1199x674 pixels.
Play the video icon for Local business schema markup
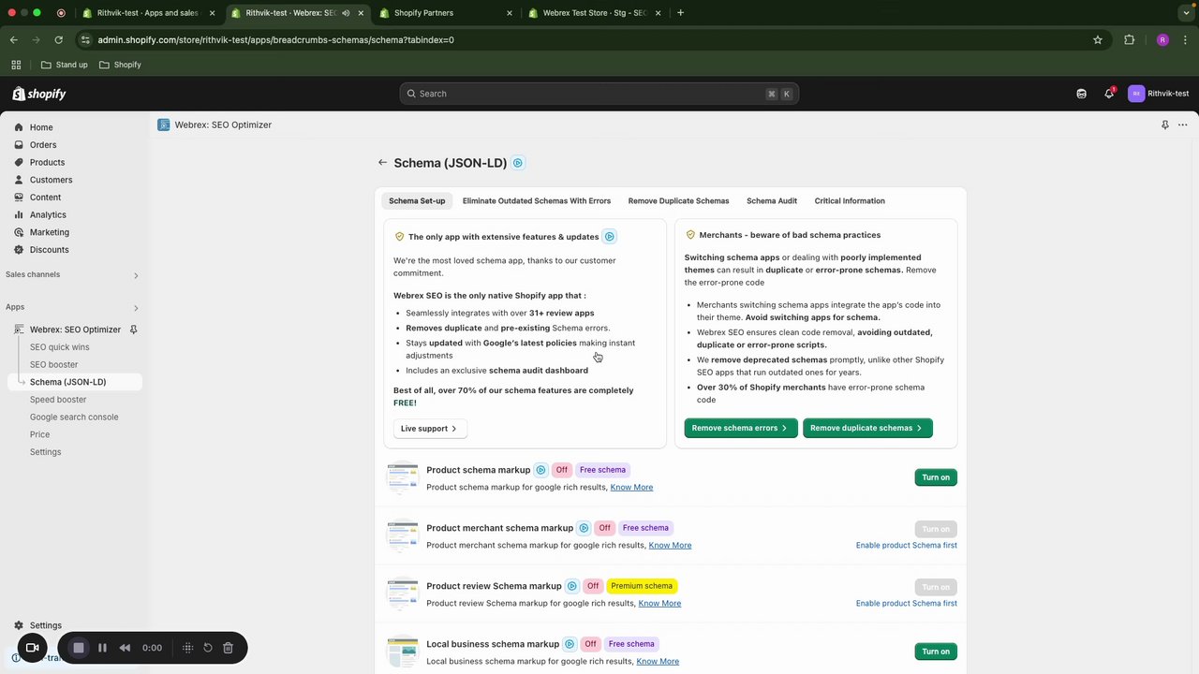(569, 644)
